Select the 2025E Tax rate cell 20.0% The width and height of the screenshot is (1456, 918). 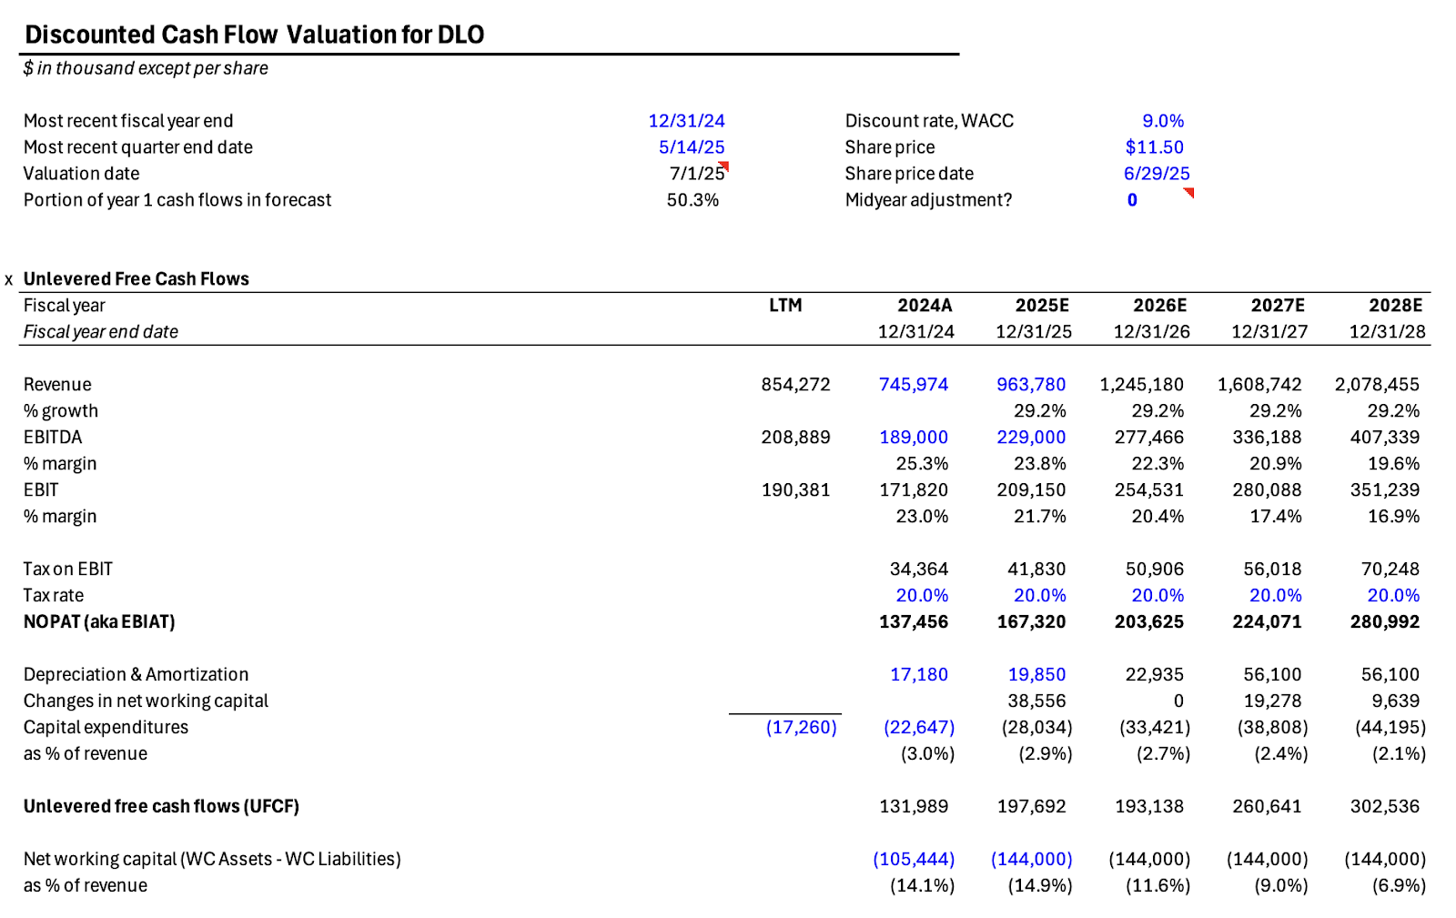1038,595
